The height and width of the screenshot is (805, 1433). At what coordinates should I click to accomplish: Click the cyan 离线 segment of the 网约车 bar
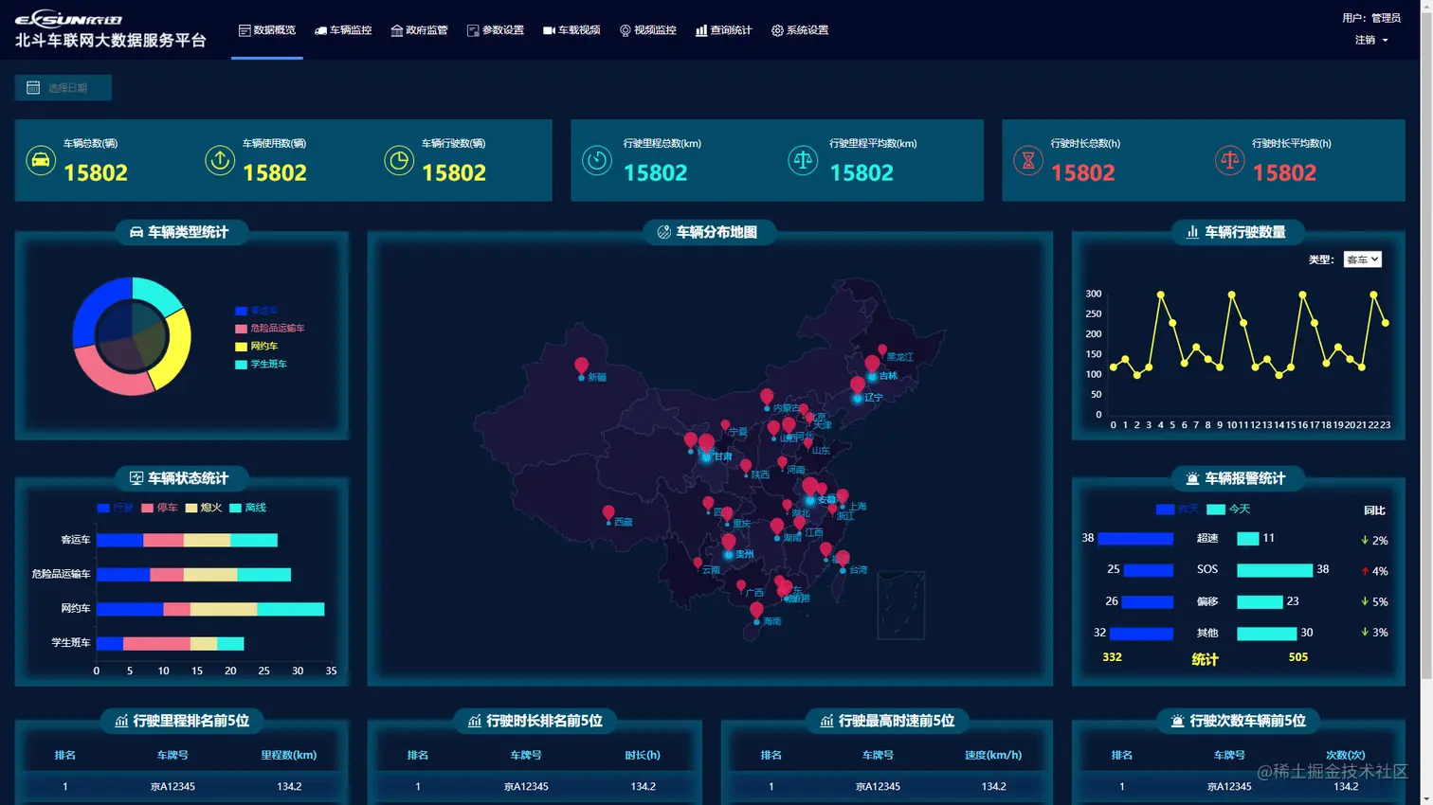coord(290,609)
